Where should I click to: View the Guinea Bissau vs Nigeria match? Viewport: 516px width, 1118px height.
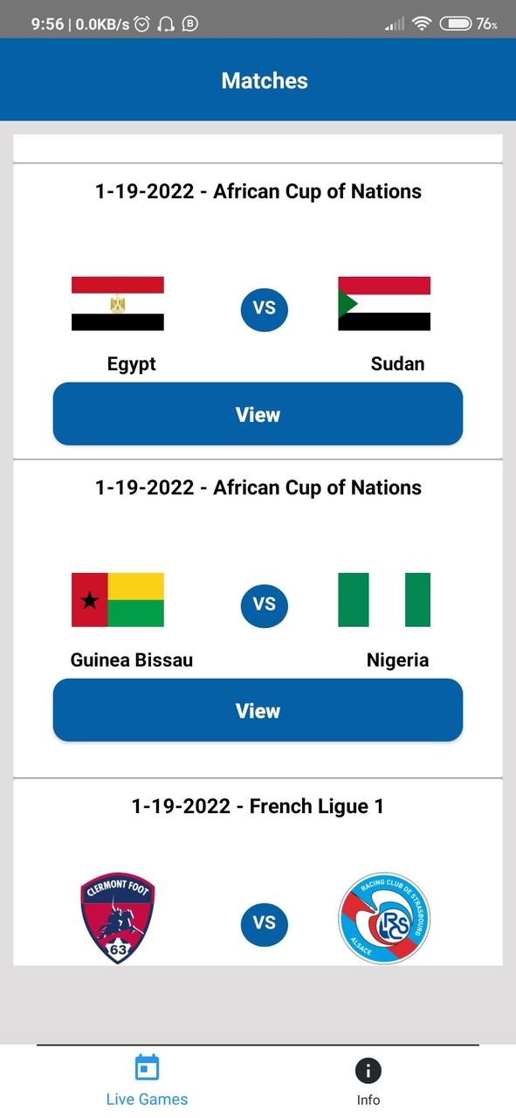pyautogui.click(x=258, y=710)
